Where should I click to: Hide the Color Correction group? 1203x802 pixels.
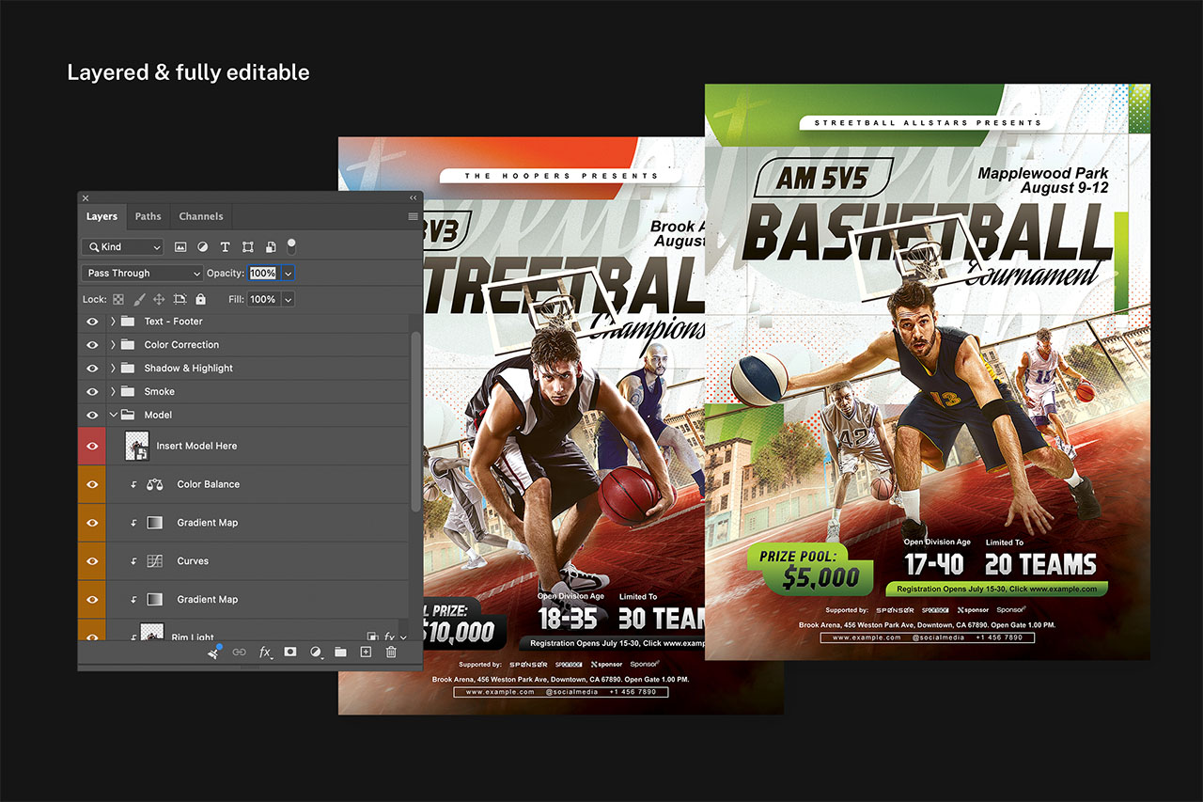coord(92,345)
